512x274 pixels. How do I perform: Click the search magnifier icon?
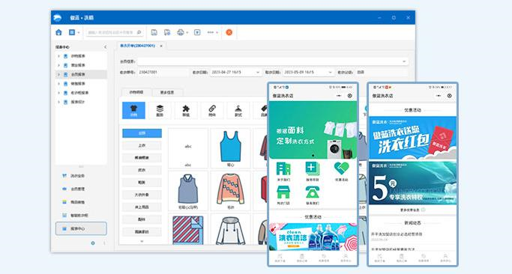[139, 32]
